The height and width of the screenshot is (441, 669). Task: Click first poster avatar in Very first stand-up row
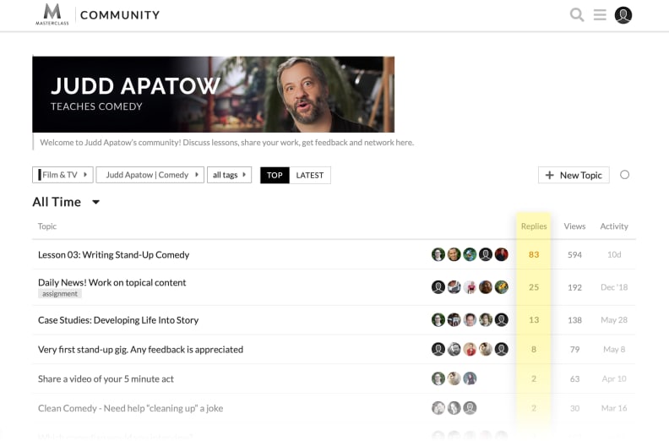pos(438,349)
